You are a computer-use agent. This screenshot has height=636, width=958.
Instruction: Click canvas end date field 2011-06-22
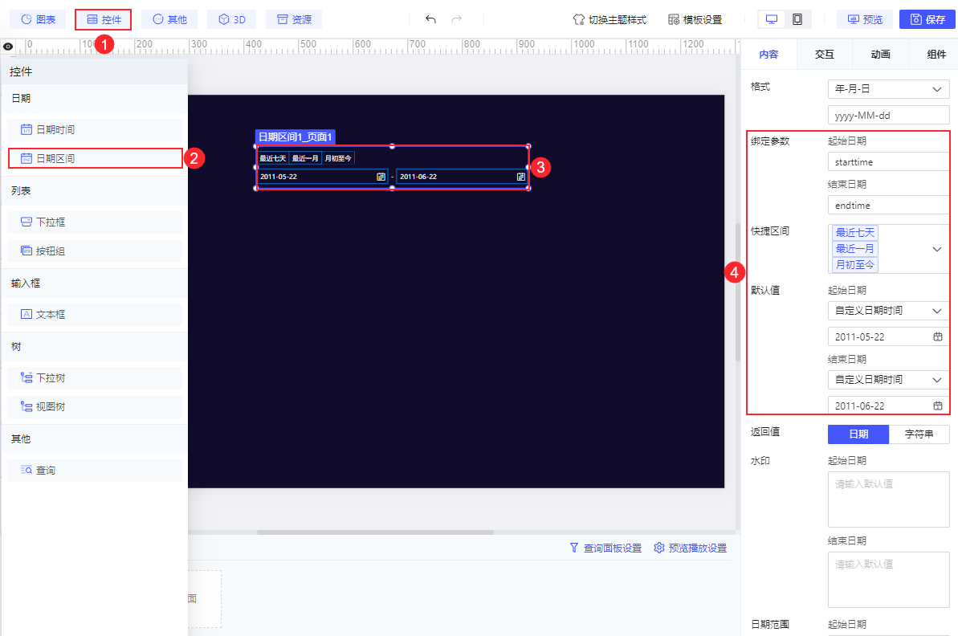pos(462,177)
